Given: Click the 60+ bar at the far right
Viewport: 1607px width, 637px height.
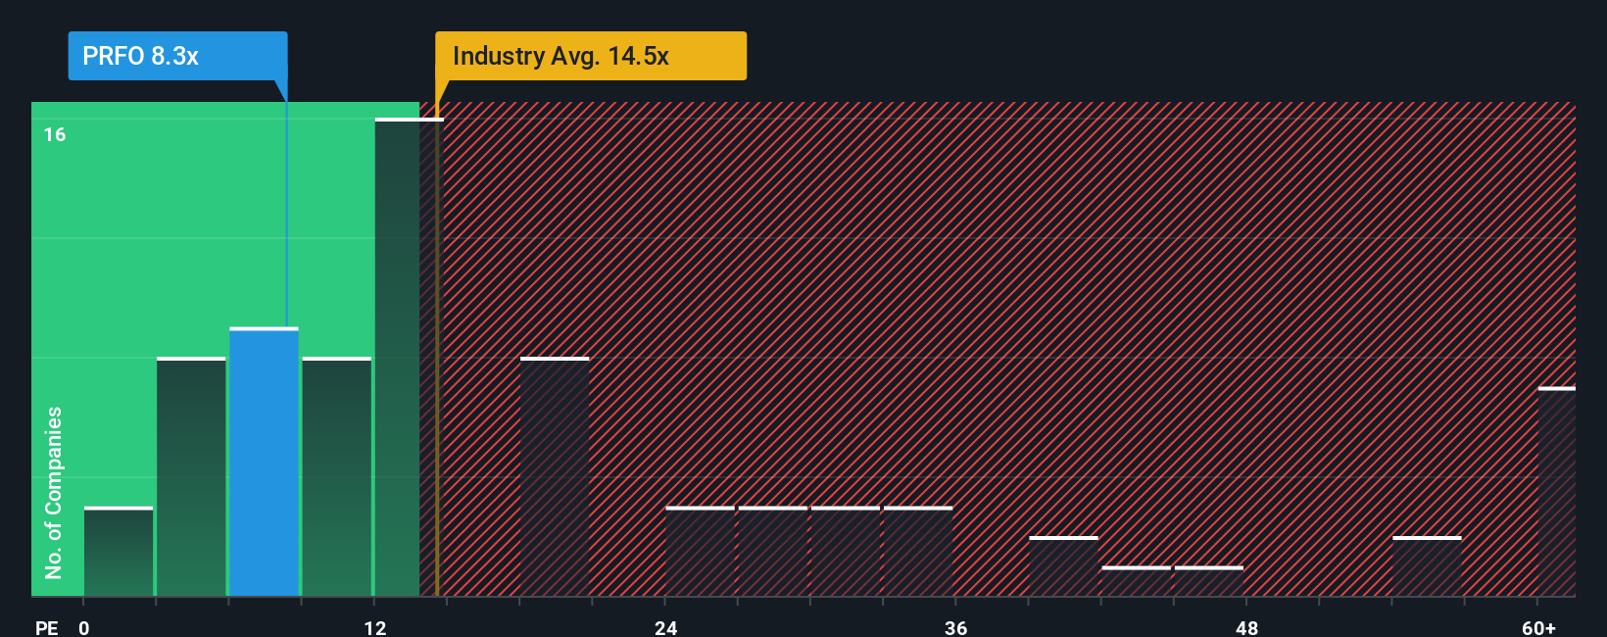Looking at the screenshot, I should (1557, 491).
